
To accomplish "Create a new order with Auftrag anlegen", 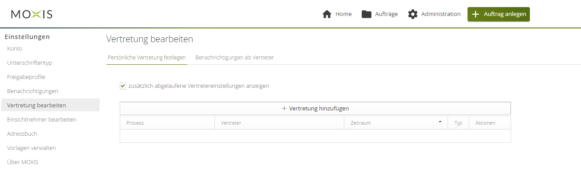I will (499, 14).
